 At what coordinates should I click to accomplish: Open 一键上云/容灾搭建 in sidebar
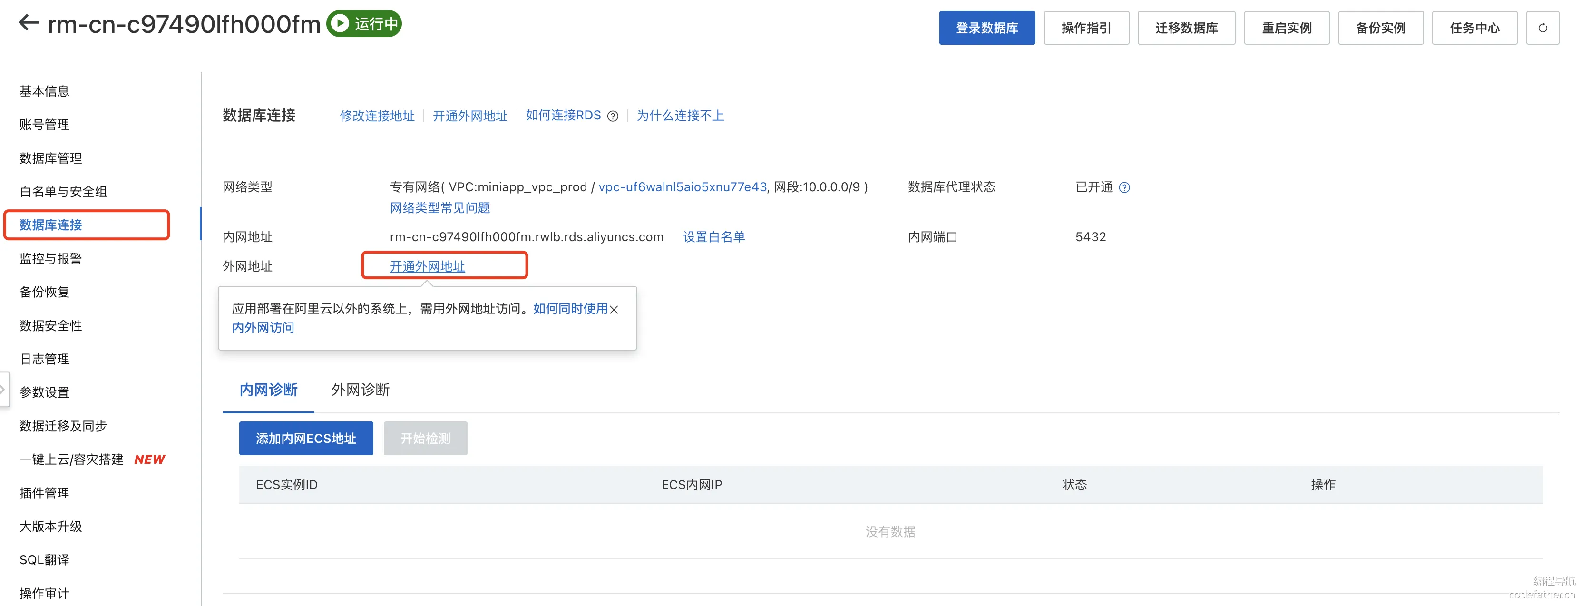click(71, 459)
